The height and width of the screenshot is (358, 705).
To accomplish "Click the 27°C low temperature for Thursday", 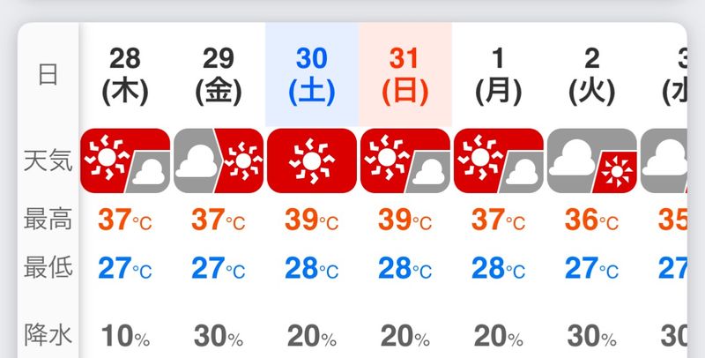I will click(x=125, y=267).
